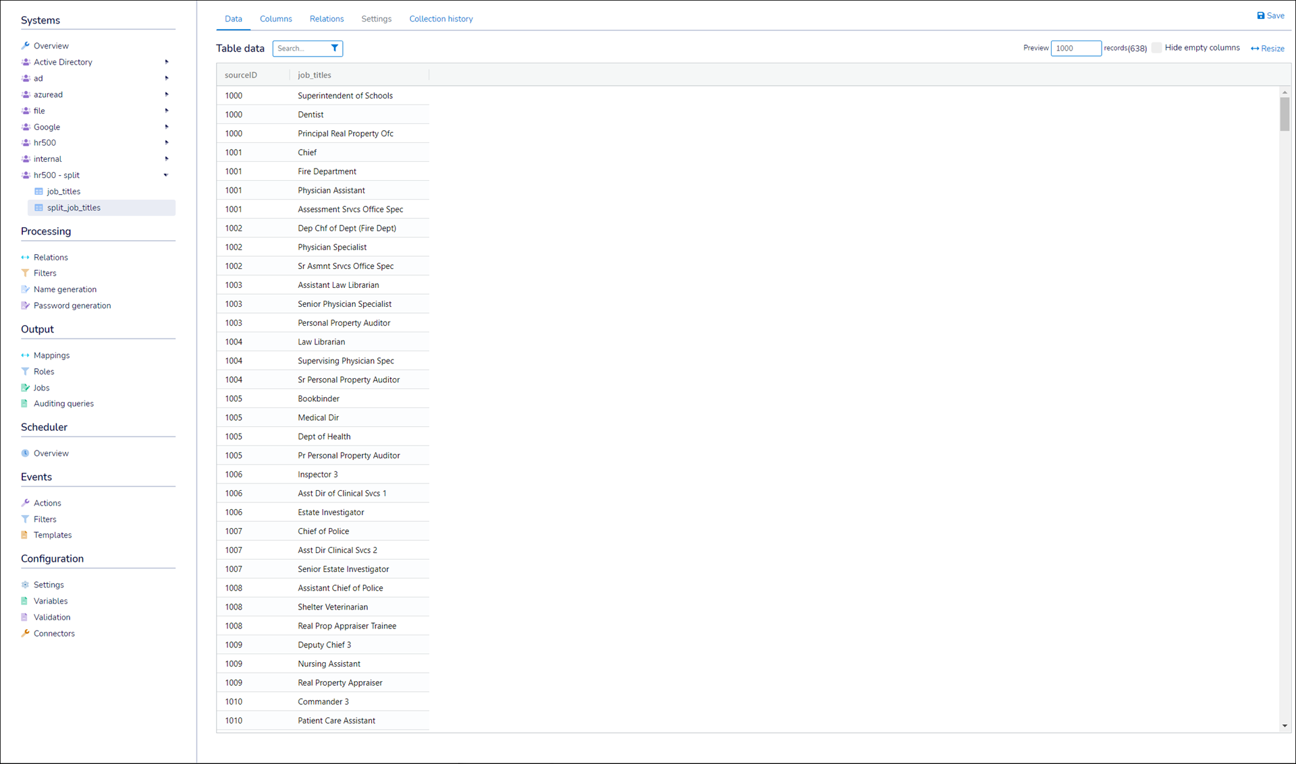Click the Password generation icon
The height and width of the screenshot is (764, 1296).
[x=25, y=305]
